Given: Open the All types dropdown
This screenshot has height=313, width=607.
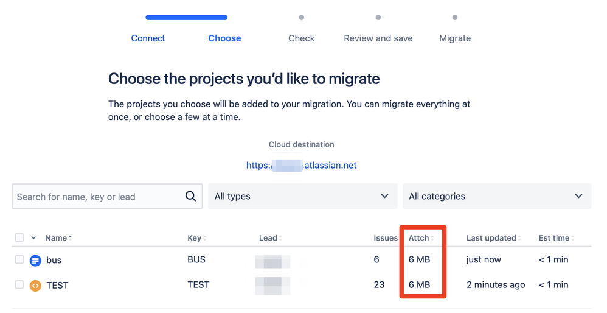Looking at the screenshot, I should click(303, 196).
